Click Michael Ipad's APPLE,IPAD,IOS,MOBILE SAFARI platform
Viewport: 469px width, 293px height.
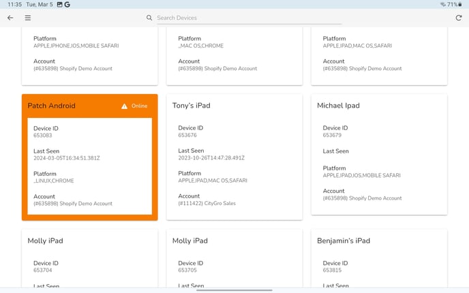pyautogui.click(x=361, y=176)
